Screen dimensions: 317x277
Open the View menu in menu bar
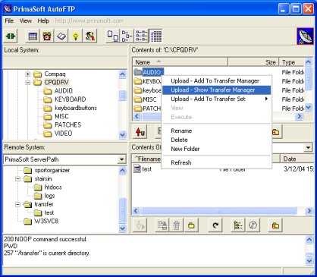26,20
